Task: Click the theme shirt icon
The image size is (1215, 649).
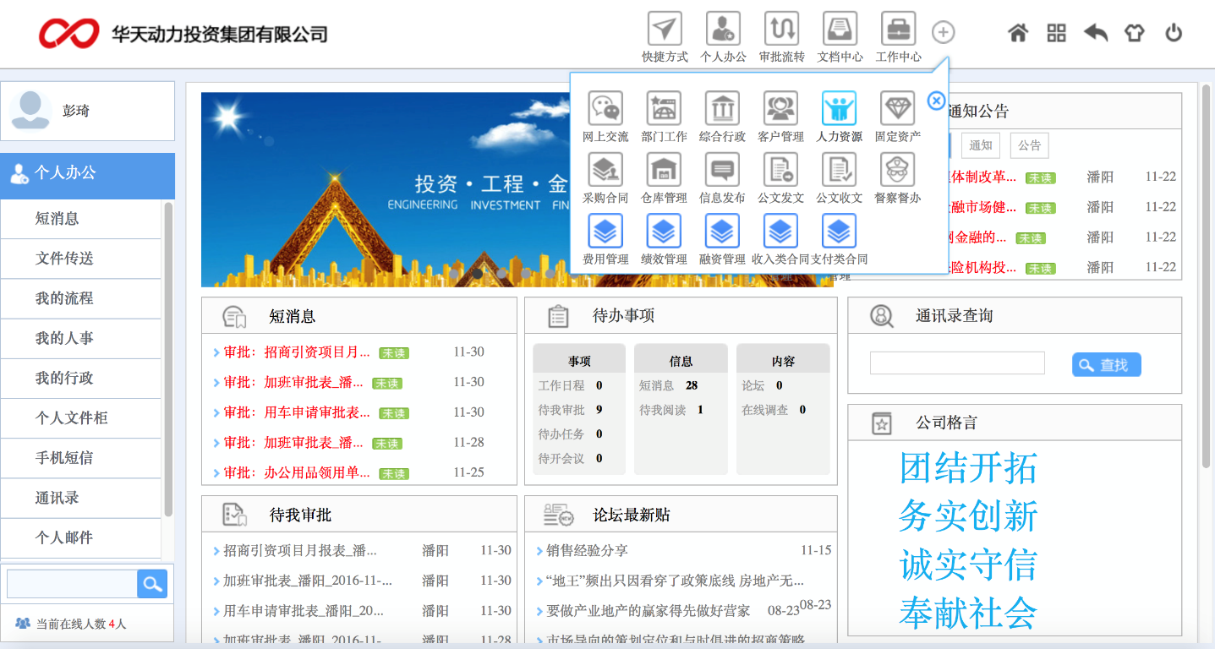Action: pyautogui.click(x=1134, y=33)
